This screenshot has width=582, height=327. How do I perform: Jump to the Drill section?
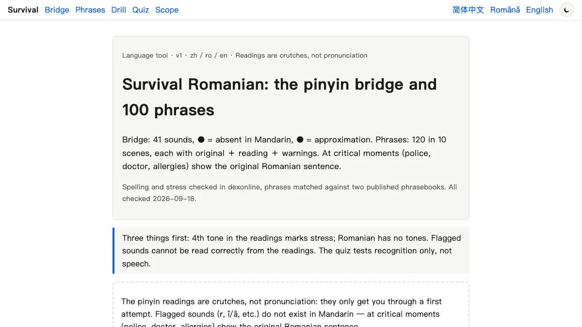pos(119,10)
